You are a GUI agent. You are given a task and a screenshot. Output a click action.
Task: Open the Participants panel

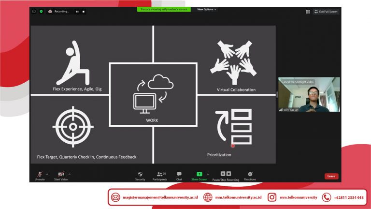point(161,175)
